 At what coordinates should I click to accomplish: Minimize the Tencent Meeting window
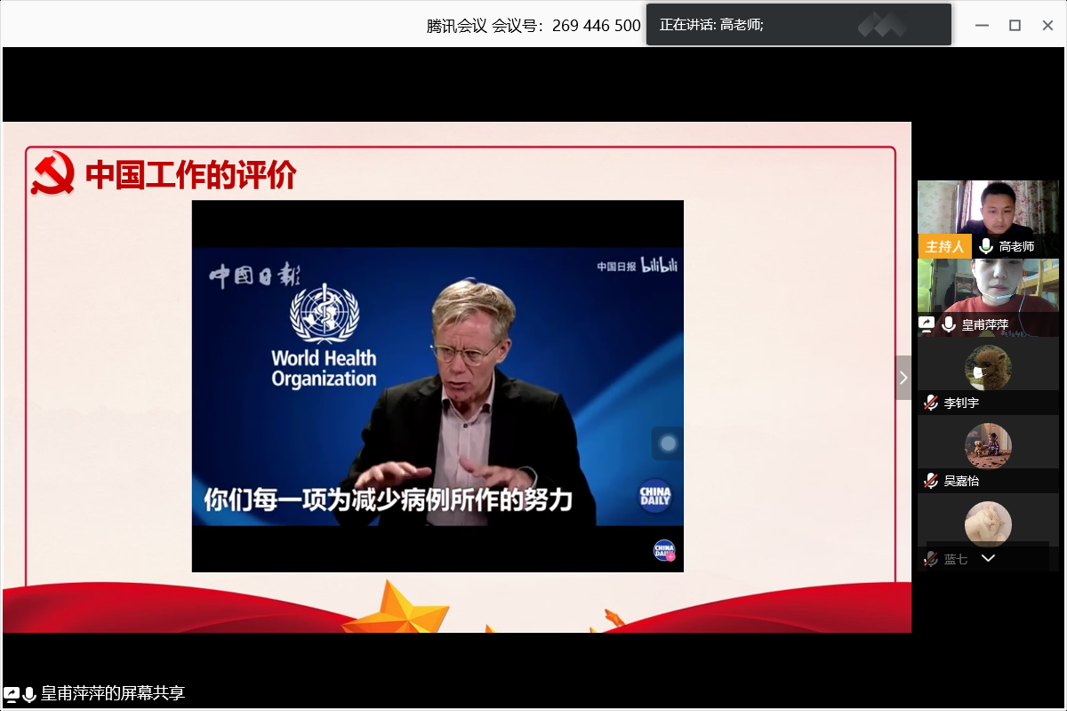[982, 25]
